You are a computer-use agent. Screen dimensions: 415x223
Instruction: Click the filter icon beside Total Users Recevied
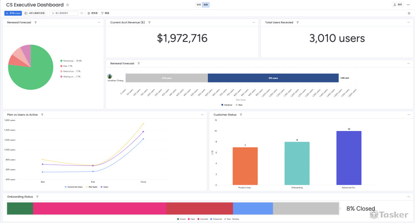coord(298,22)
